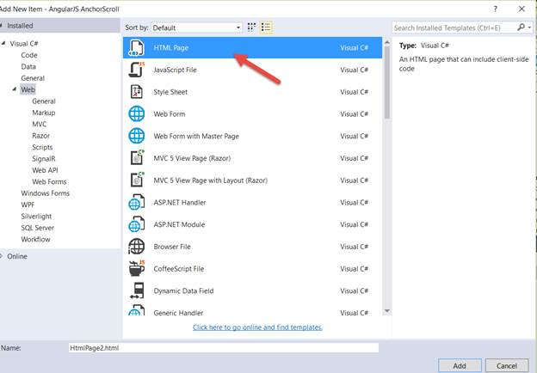Click the scrollbar up arrow
The height and width of the screenshot is (373, 537).
(x=387, y=42)
